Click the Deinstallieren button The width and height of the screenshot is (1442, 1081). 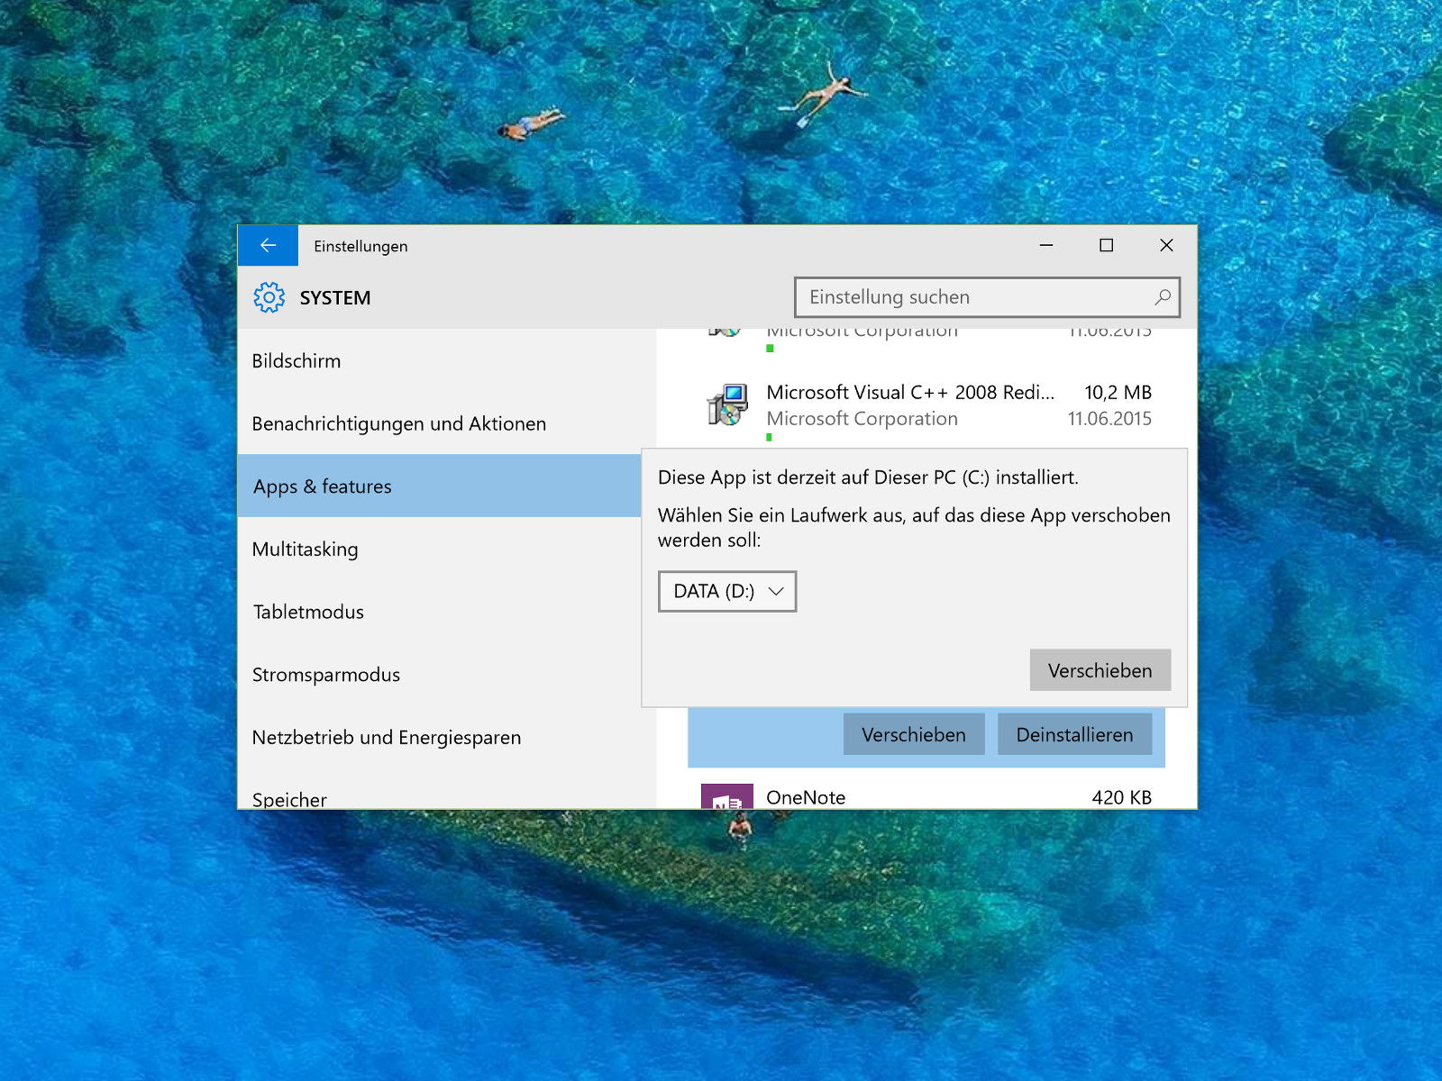(1074, 734)
